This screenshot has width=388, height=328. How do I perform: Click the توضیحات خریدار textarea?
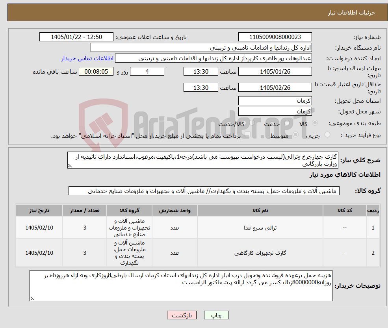pyautogui.click(x=181, y=286)
